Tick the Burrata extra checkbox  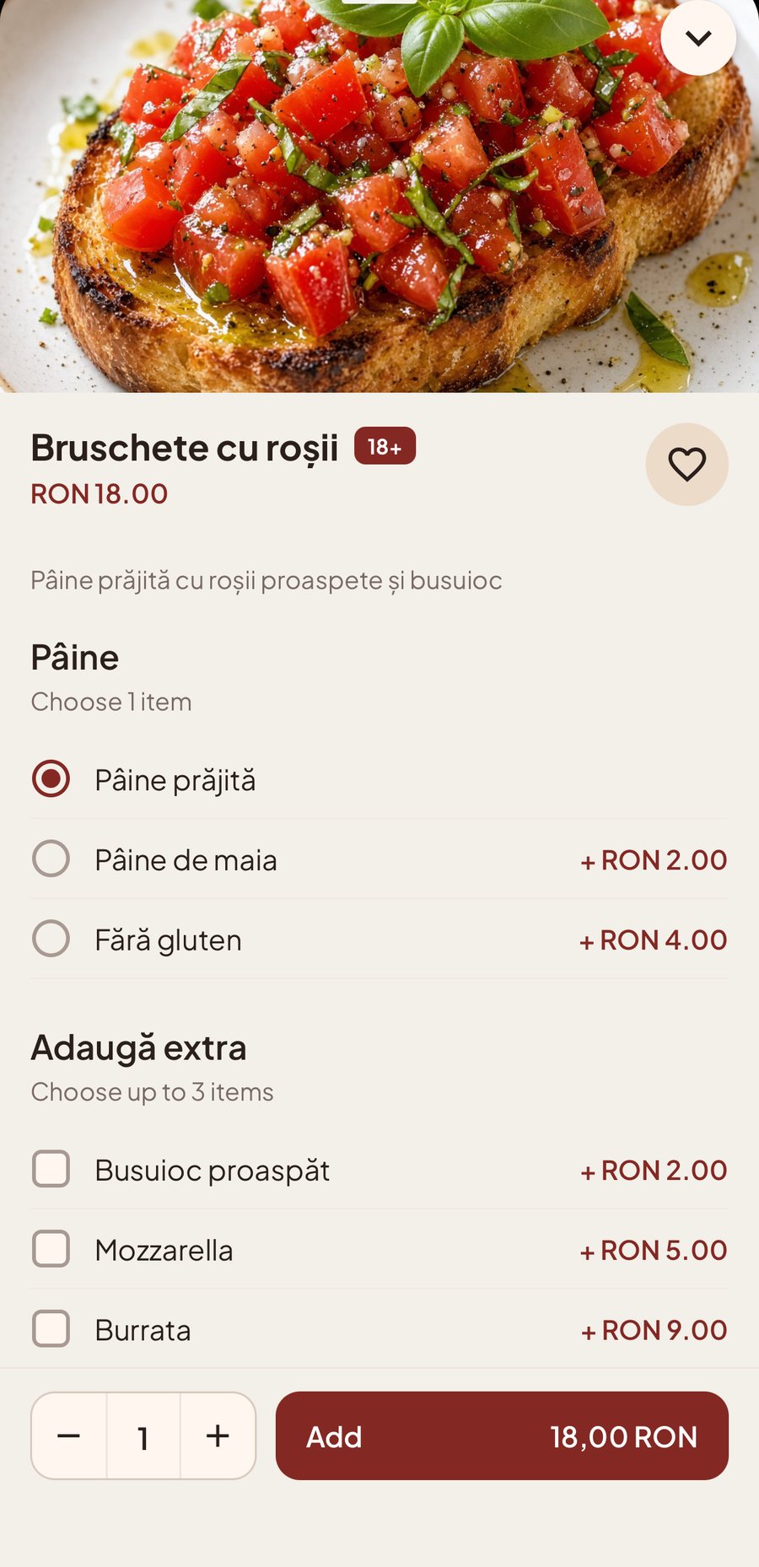coord(51,1328)
